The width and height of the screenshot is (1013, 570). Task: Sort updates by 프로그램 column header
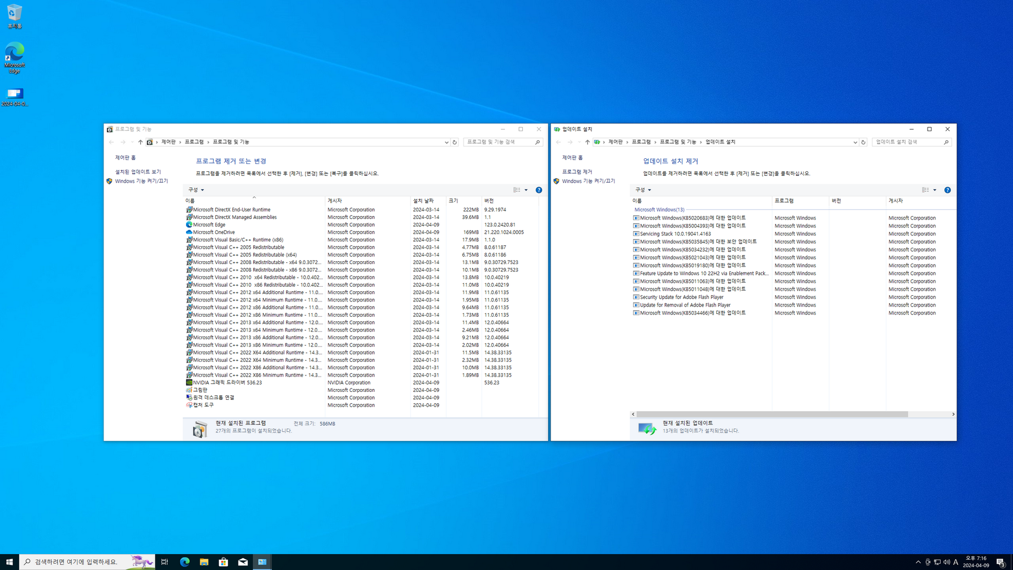[800, 201]
